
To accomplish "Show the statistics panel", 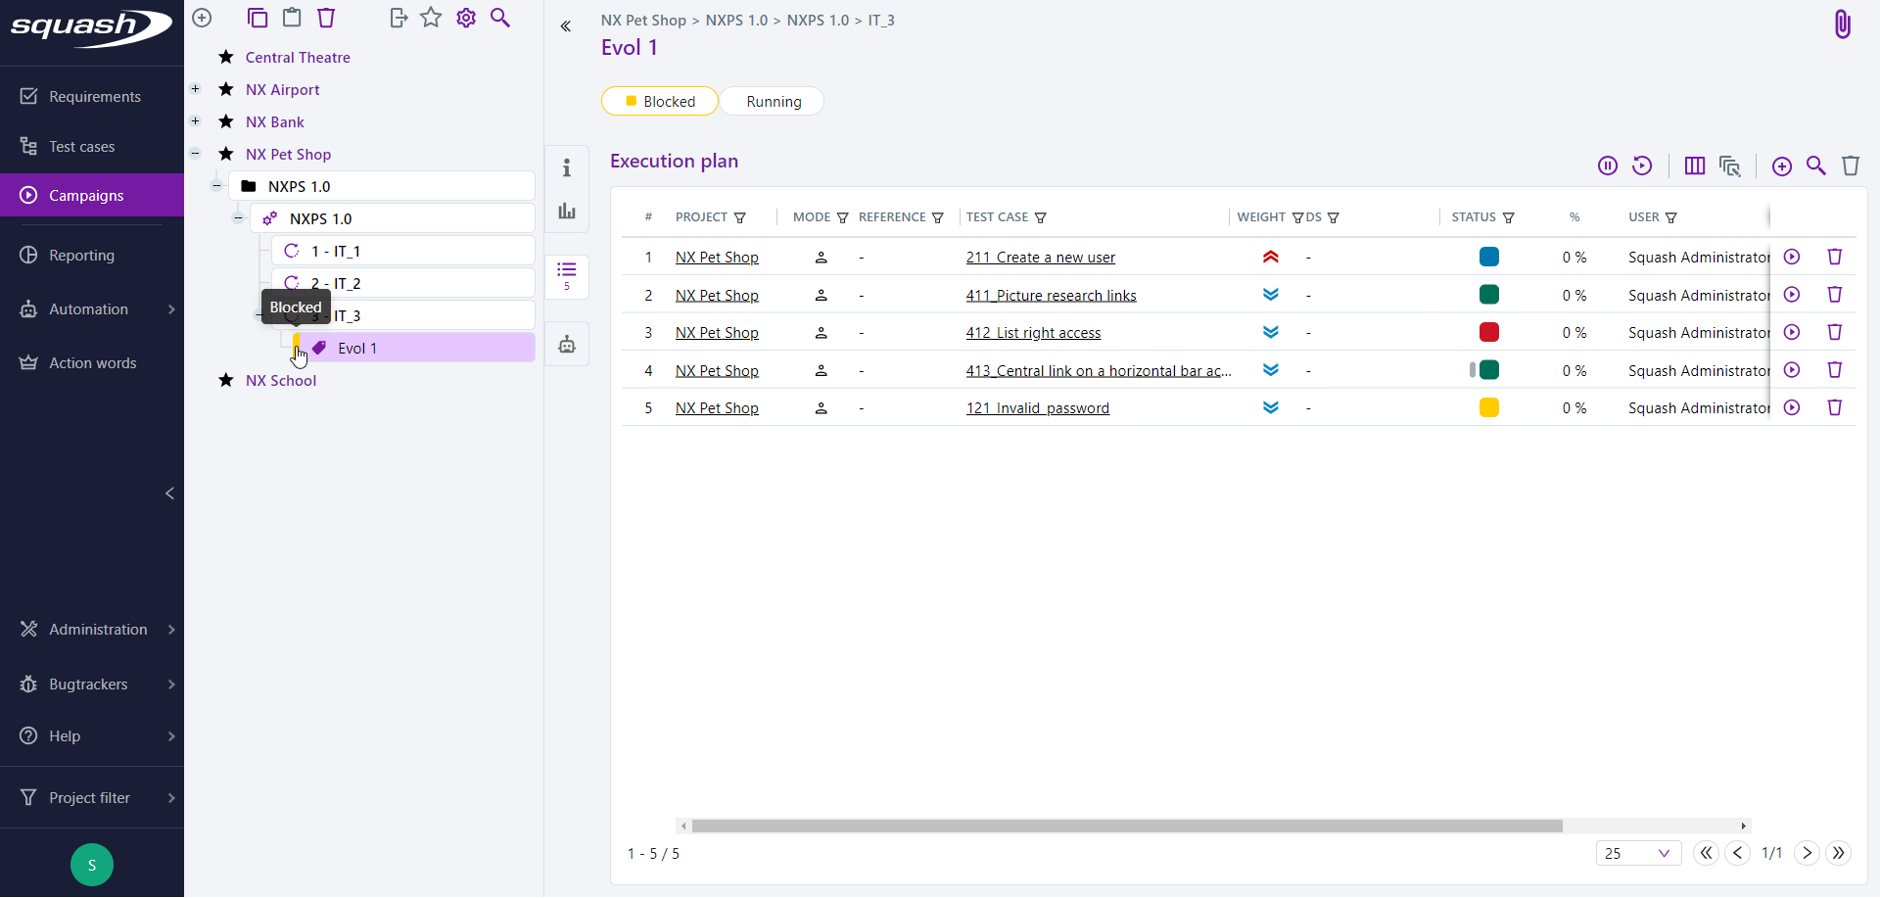I will pyautogui.click(x=567, y=210).
